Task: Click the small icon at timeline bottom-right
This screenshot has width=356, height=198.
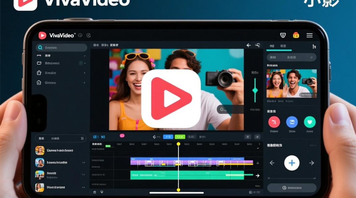Action: click(x=251, y=192)
